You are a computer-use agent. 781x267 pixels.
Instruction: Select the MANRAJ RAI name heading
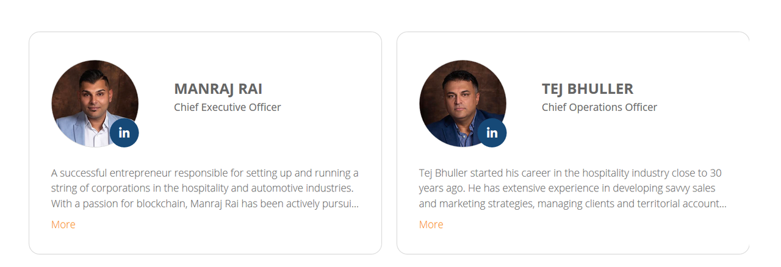tap(218, 89)
